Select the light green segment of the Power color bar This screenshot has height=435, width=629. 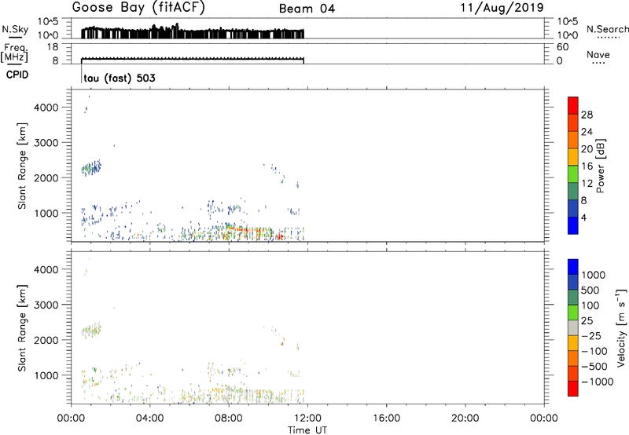click(x=573, y=174)
